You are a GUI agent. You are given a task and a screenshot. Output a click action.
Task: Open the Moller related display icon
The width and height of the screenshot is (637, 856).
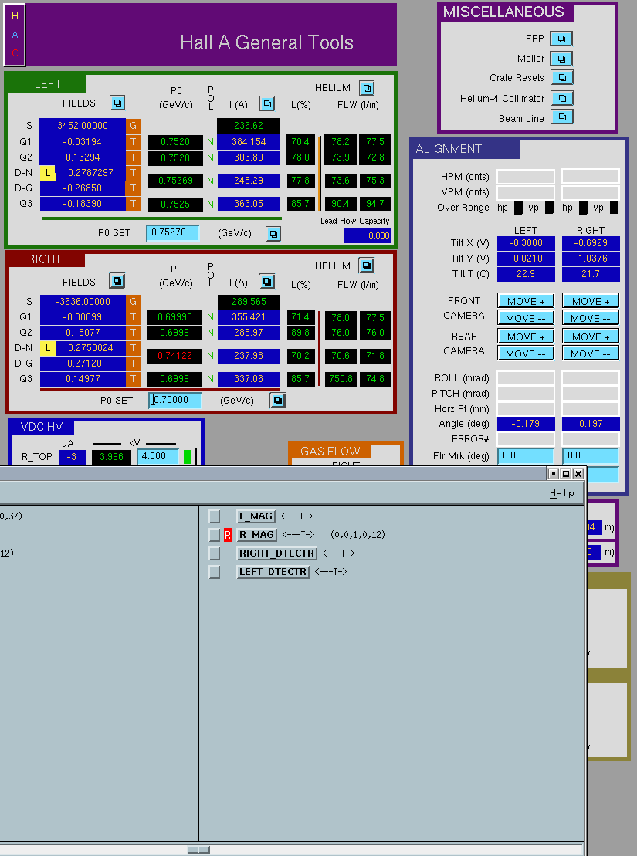(x=561, y=59)
